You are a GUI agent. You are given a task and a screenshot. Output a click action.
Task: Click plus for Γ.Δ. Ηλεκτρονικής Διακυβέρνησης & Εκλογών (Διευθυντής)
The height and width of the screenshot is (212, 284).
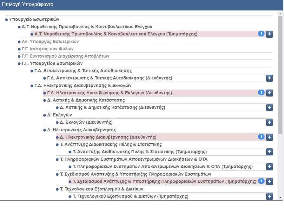click(x=269, y=93)
